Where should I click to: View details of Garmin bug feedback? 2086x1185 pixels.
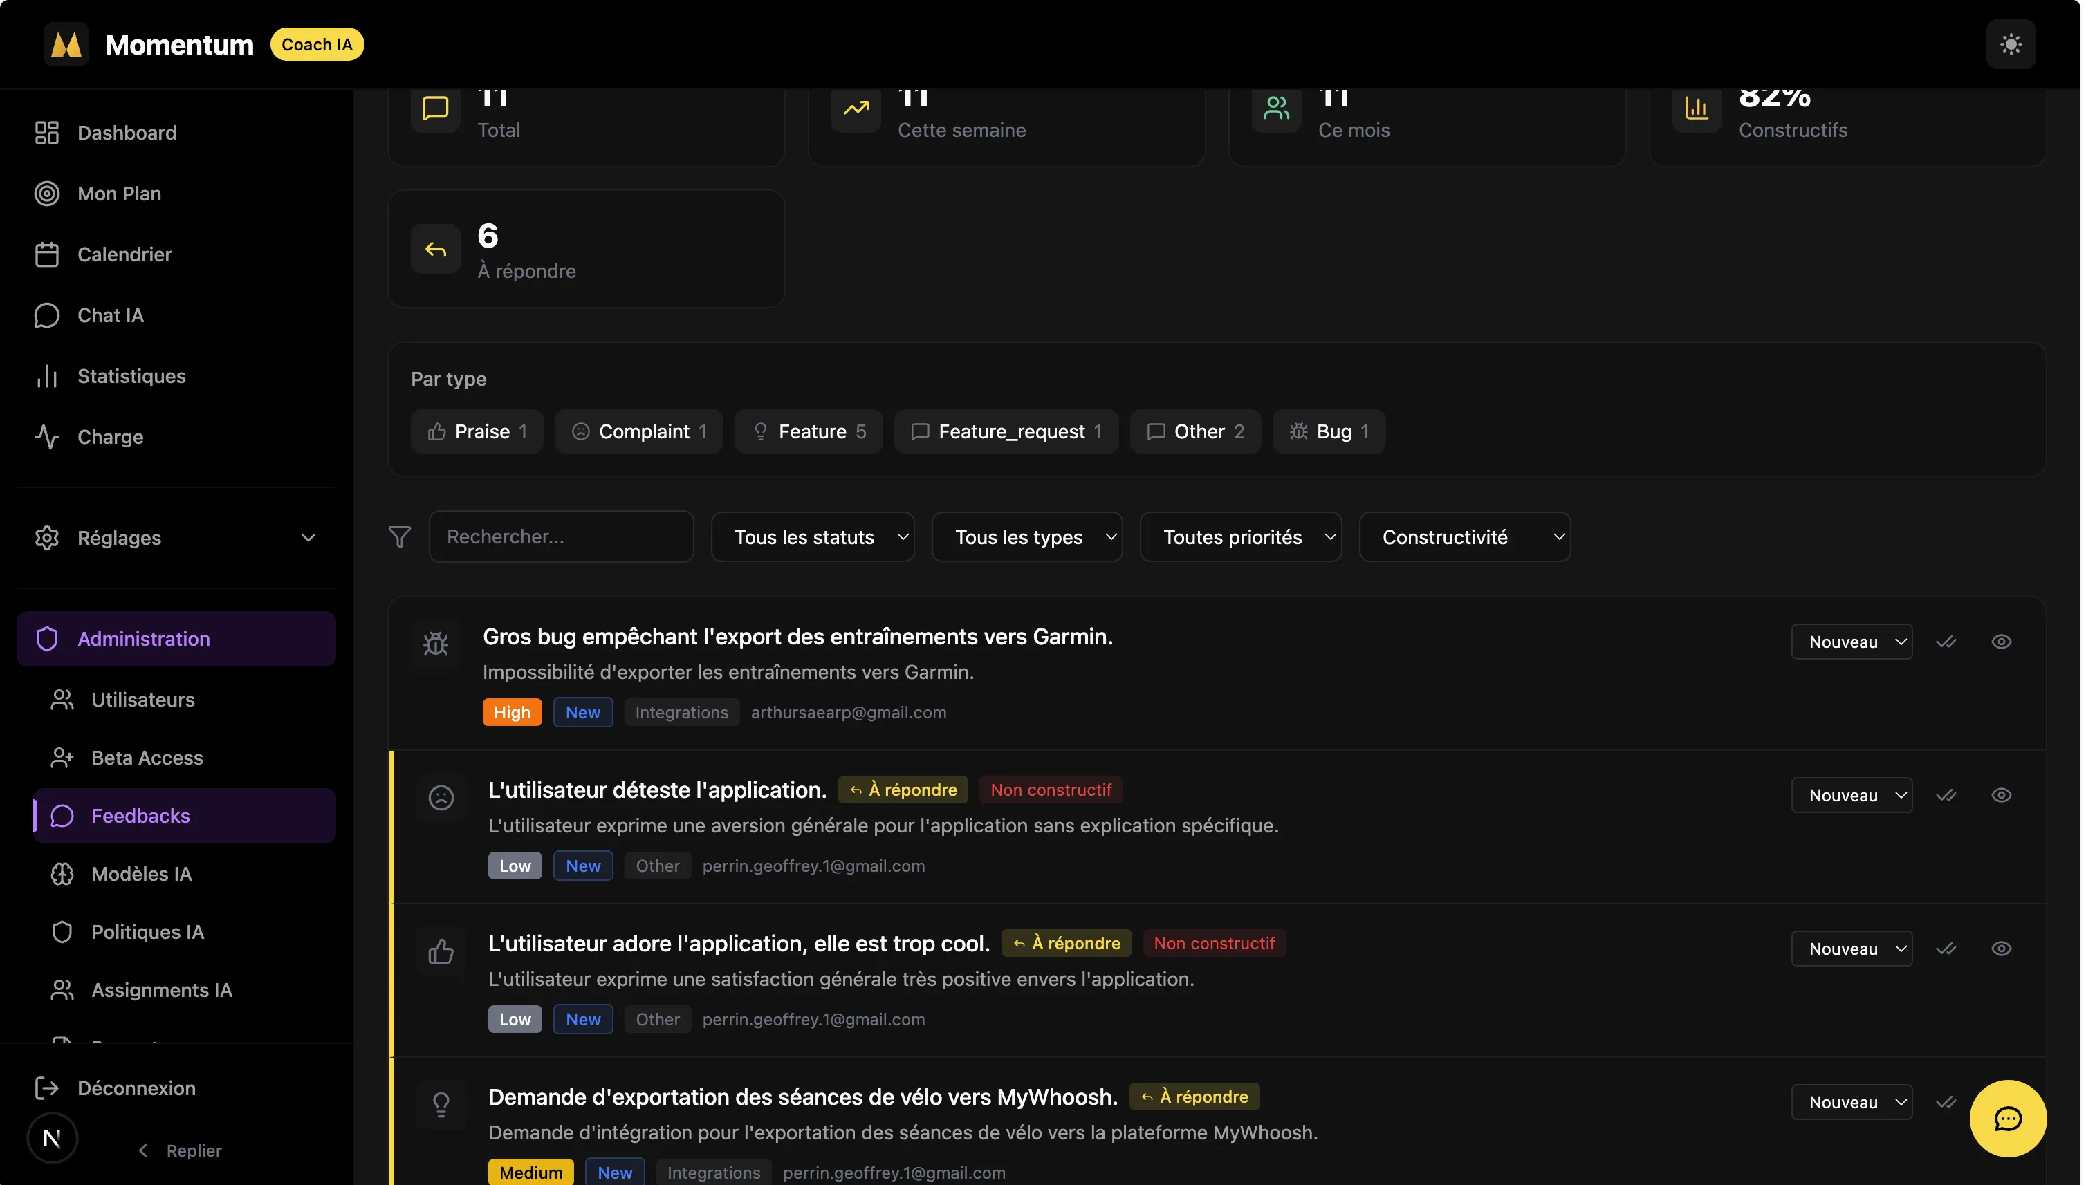click(x=2000, y=642)
